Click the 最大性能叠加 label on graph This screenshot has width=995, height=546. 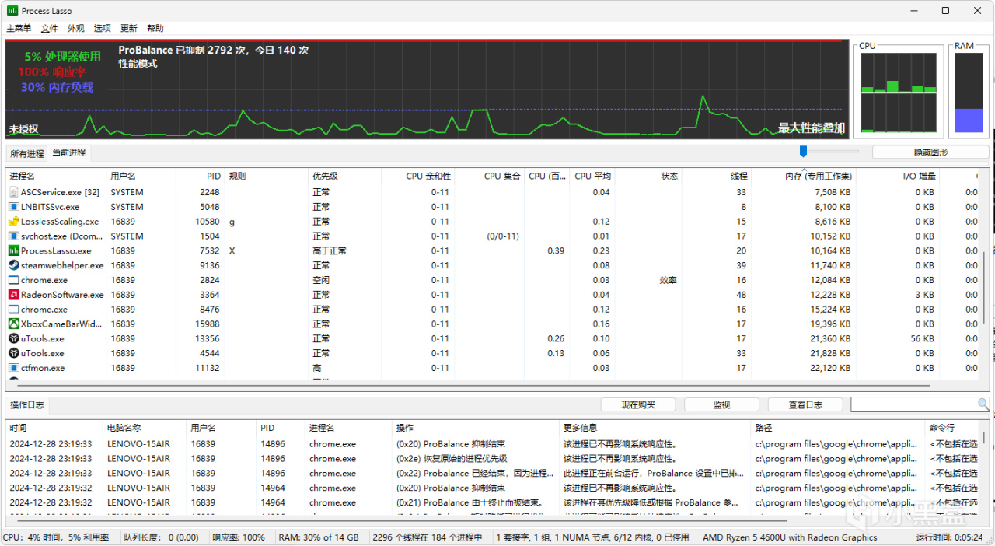point(811,128)
